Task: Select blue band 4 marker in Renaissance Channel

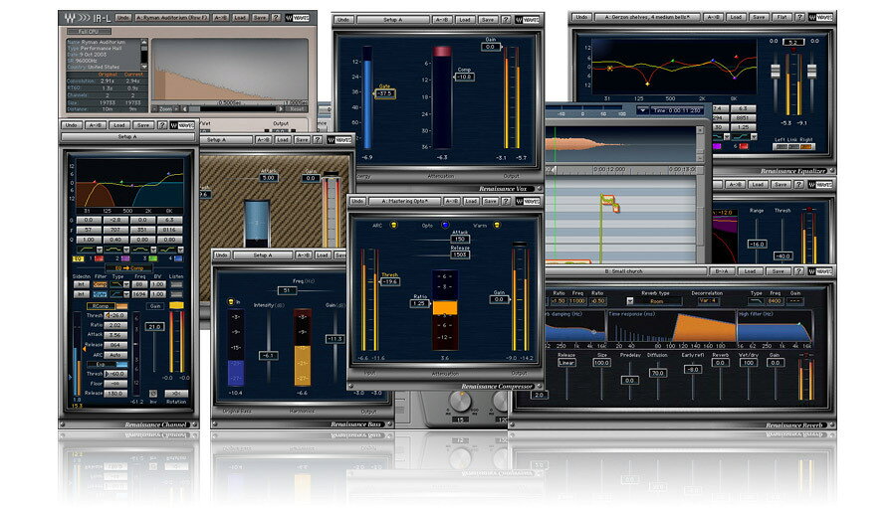Action: 178,258
